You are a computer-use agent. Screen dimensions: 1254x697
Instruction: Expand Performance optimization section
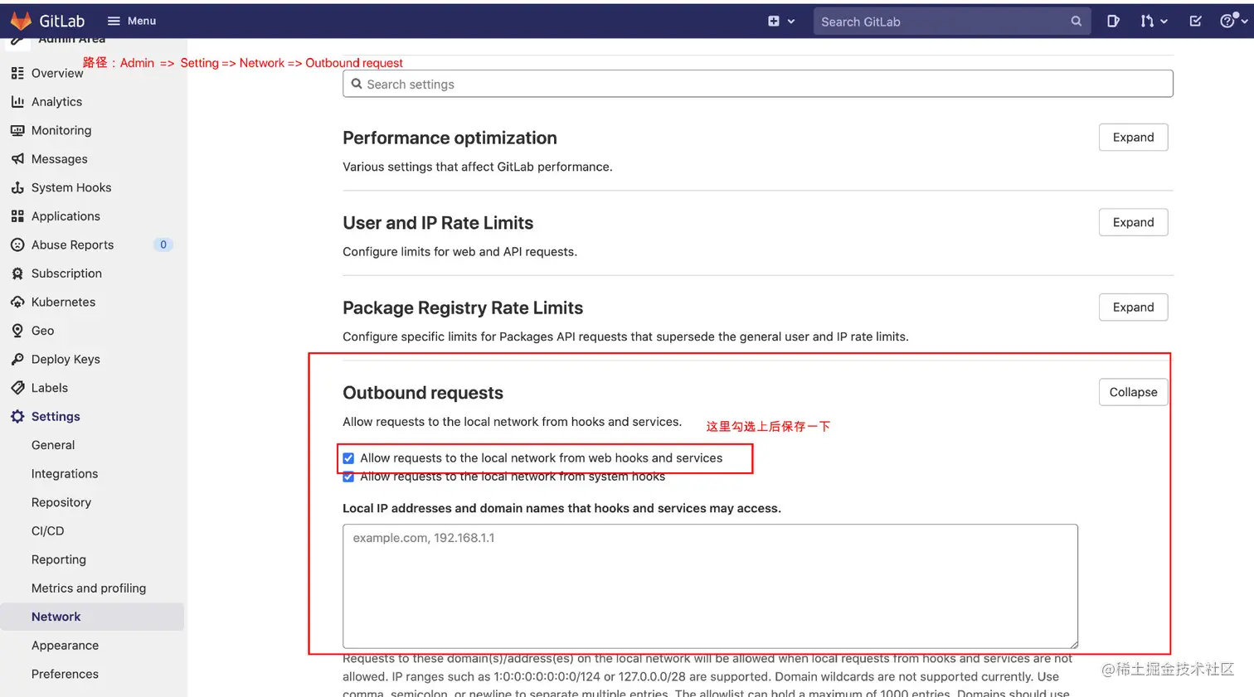point(1133,138)
